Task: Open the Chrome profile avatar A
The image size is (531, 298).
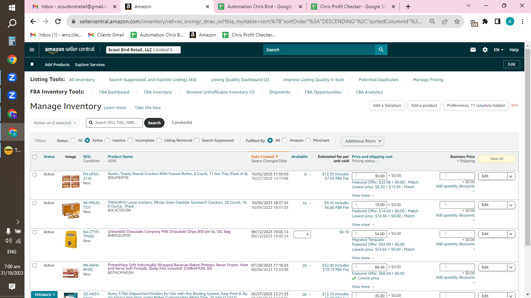Action: (510, 22)
